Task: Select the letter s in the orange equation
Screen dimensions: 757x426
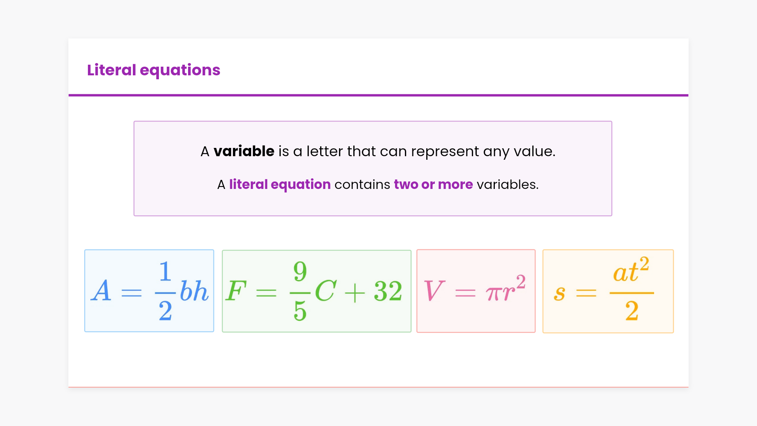Action: (559, 293)
